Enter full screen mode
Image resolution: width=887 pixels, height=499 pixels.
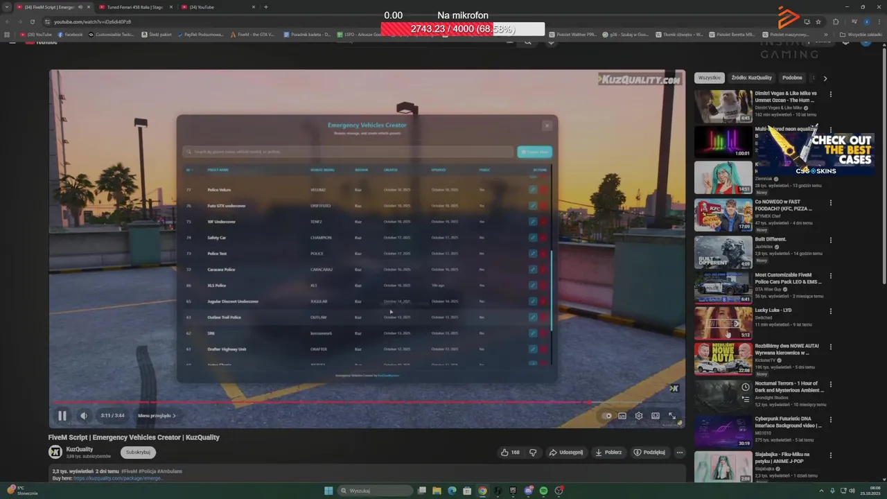coord(672,416)
